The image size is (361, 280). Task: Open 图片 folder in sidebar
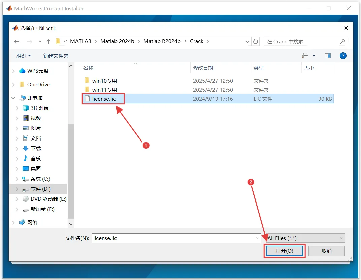(36, 128)
